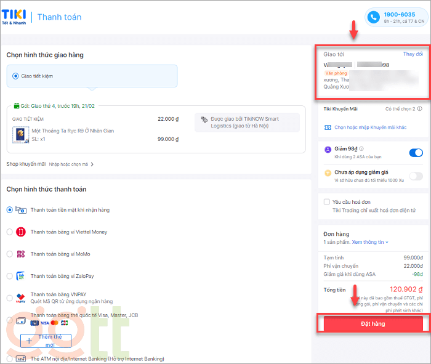Expand Shop khuyến mãi code entry
The image size is (431, 364).
(x=50, y=164)
